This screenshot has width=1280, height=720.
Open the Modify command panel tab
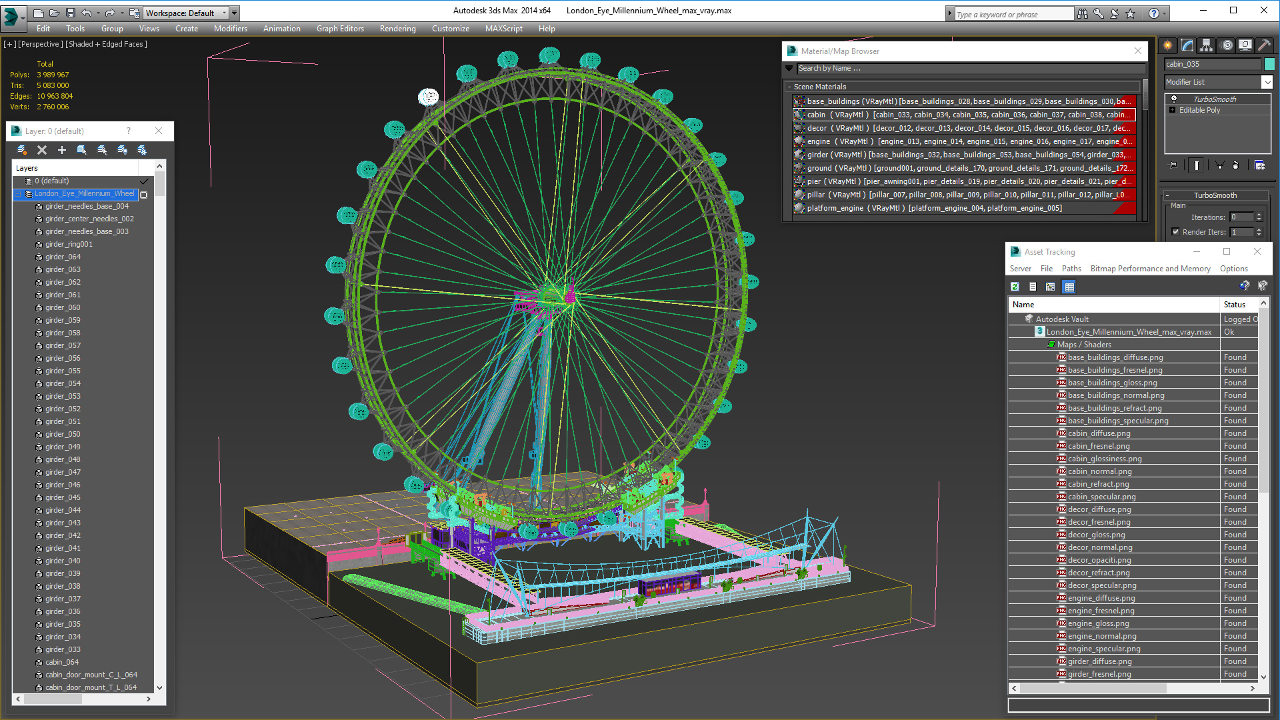(1187, 45)
